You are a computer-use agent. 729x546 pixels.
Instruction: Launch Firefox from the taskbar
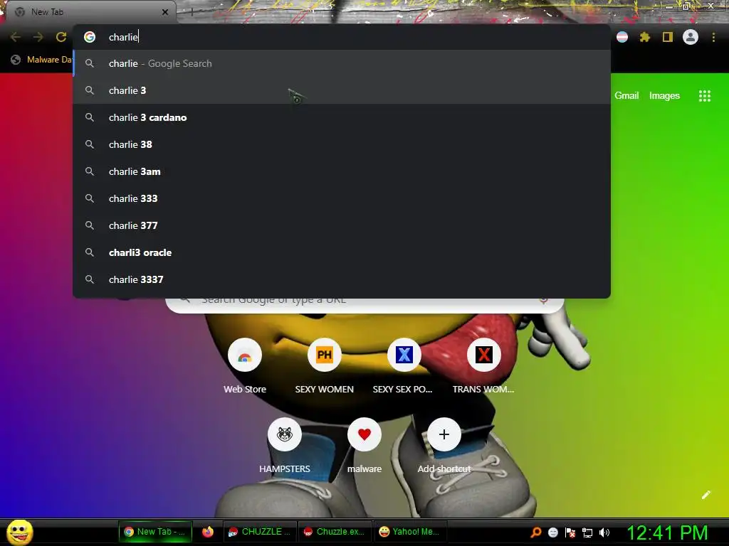[208, 532]
